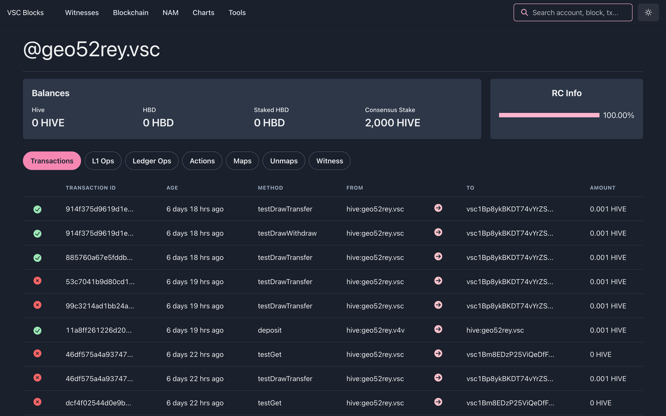Open the Witnesses menu in navbar
The image size is (666, 416).
tap(82, 12)
